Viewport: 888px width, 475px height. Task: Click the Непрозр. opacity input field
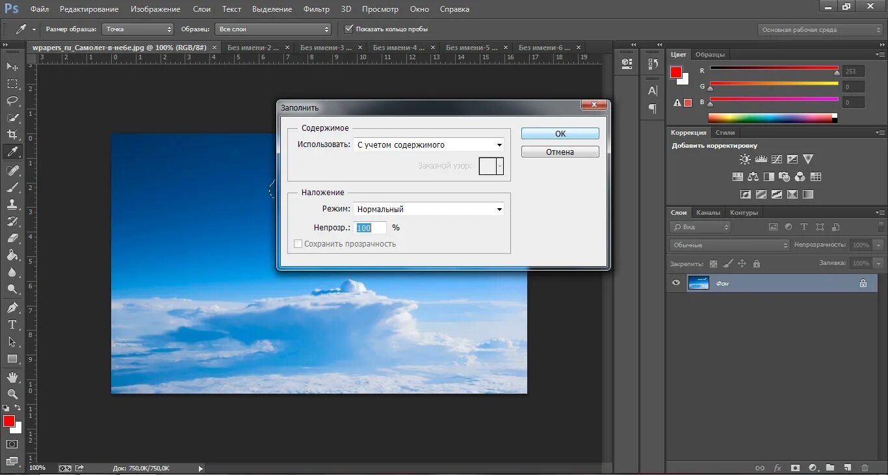371,228
